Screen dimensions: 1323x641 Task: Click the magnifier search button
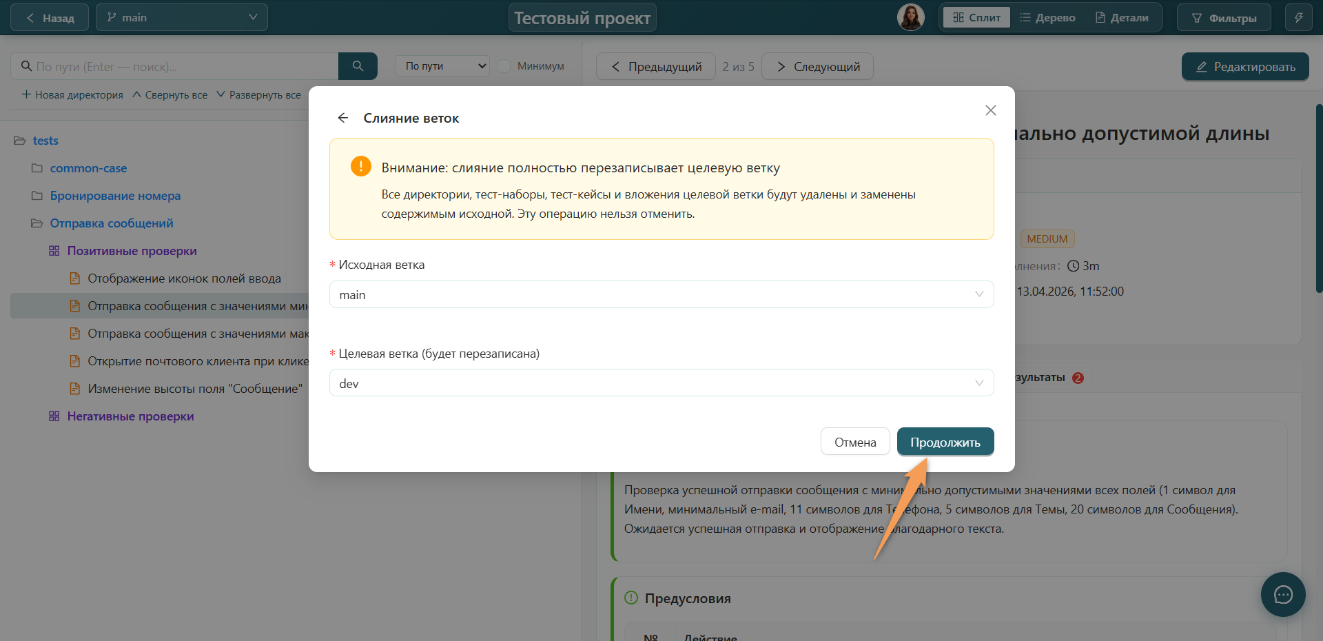pyautogui.click(x=358, y=66)
